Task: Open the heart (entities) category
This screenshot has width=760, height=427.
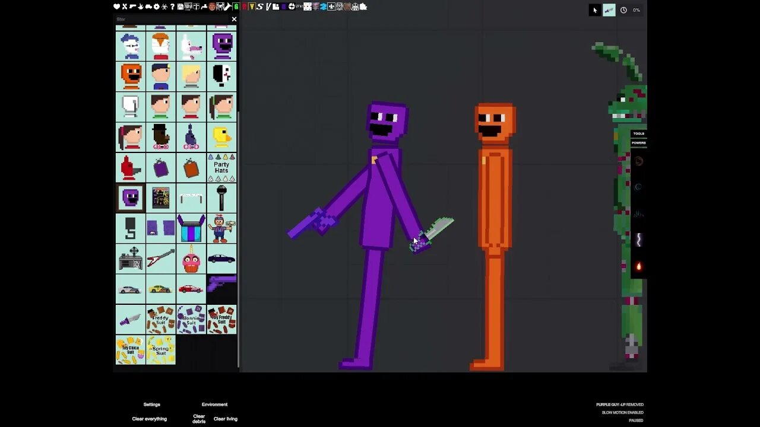Action: pos(116,7)
